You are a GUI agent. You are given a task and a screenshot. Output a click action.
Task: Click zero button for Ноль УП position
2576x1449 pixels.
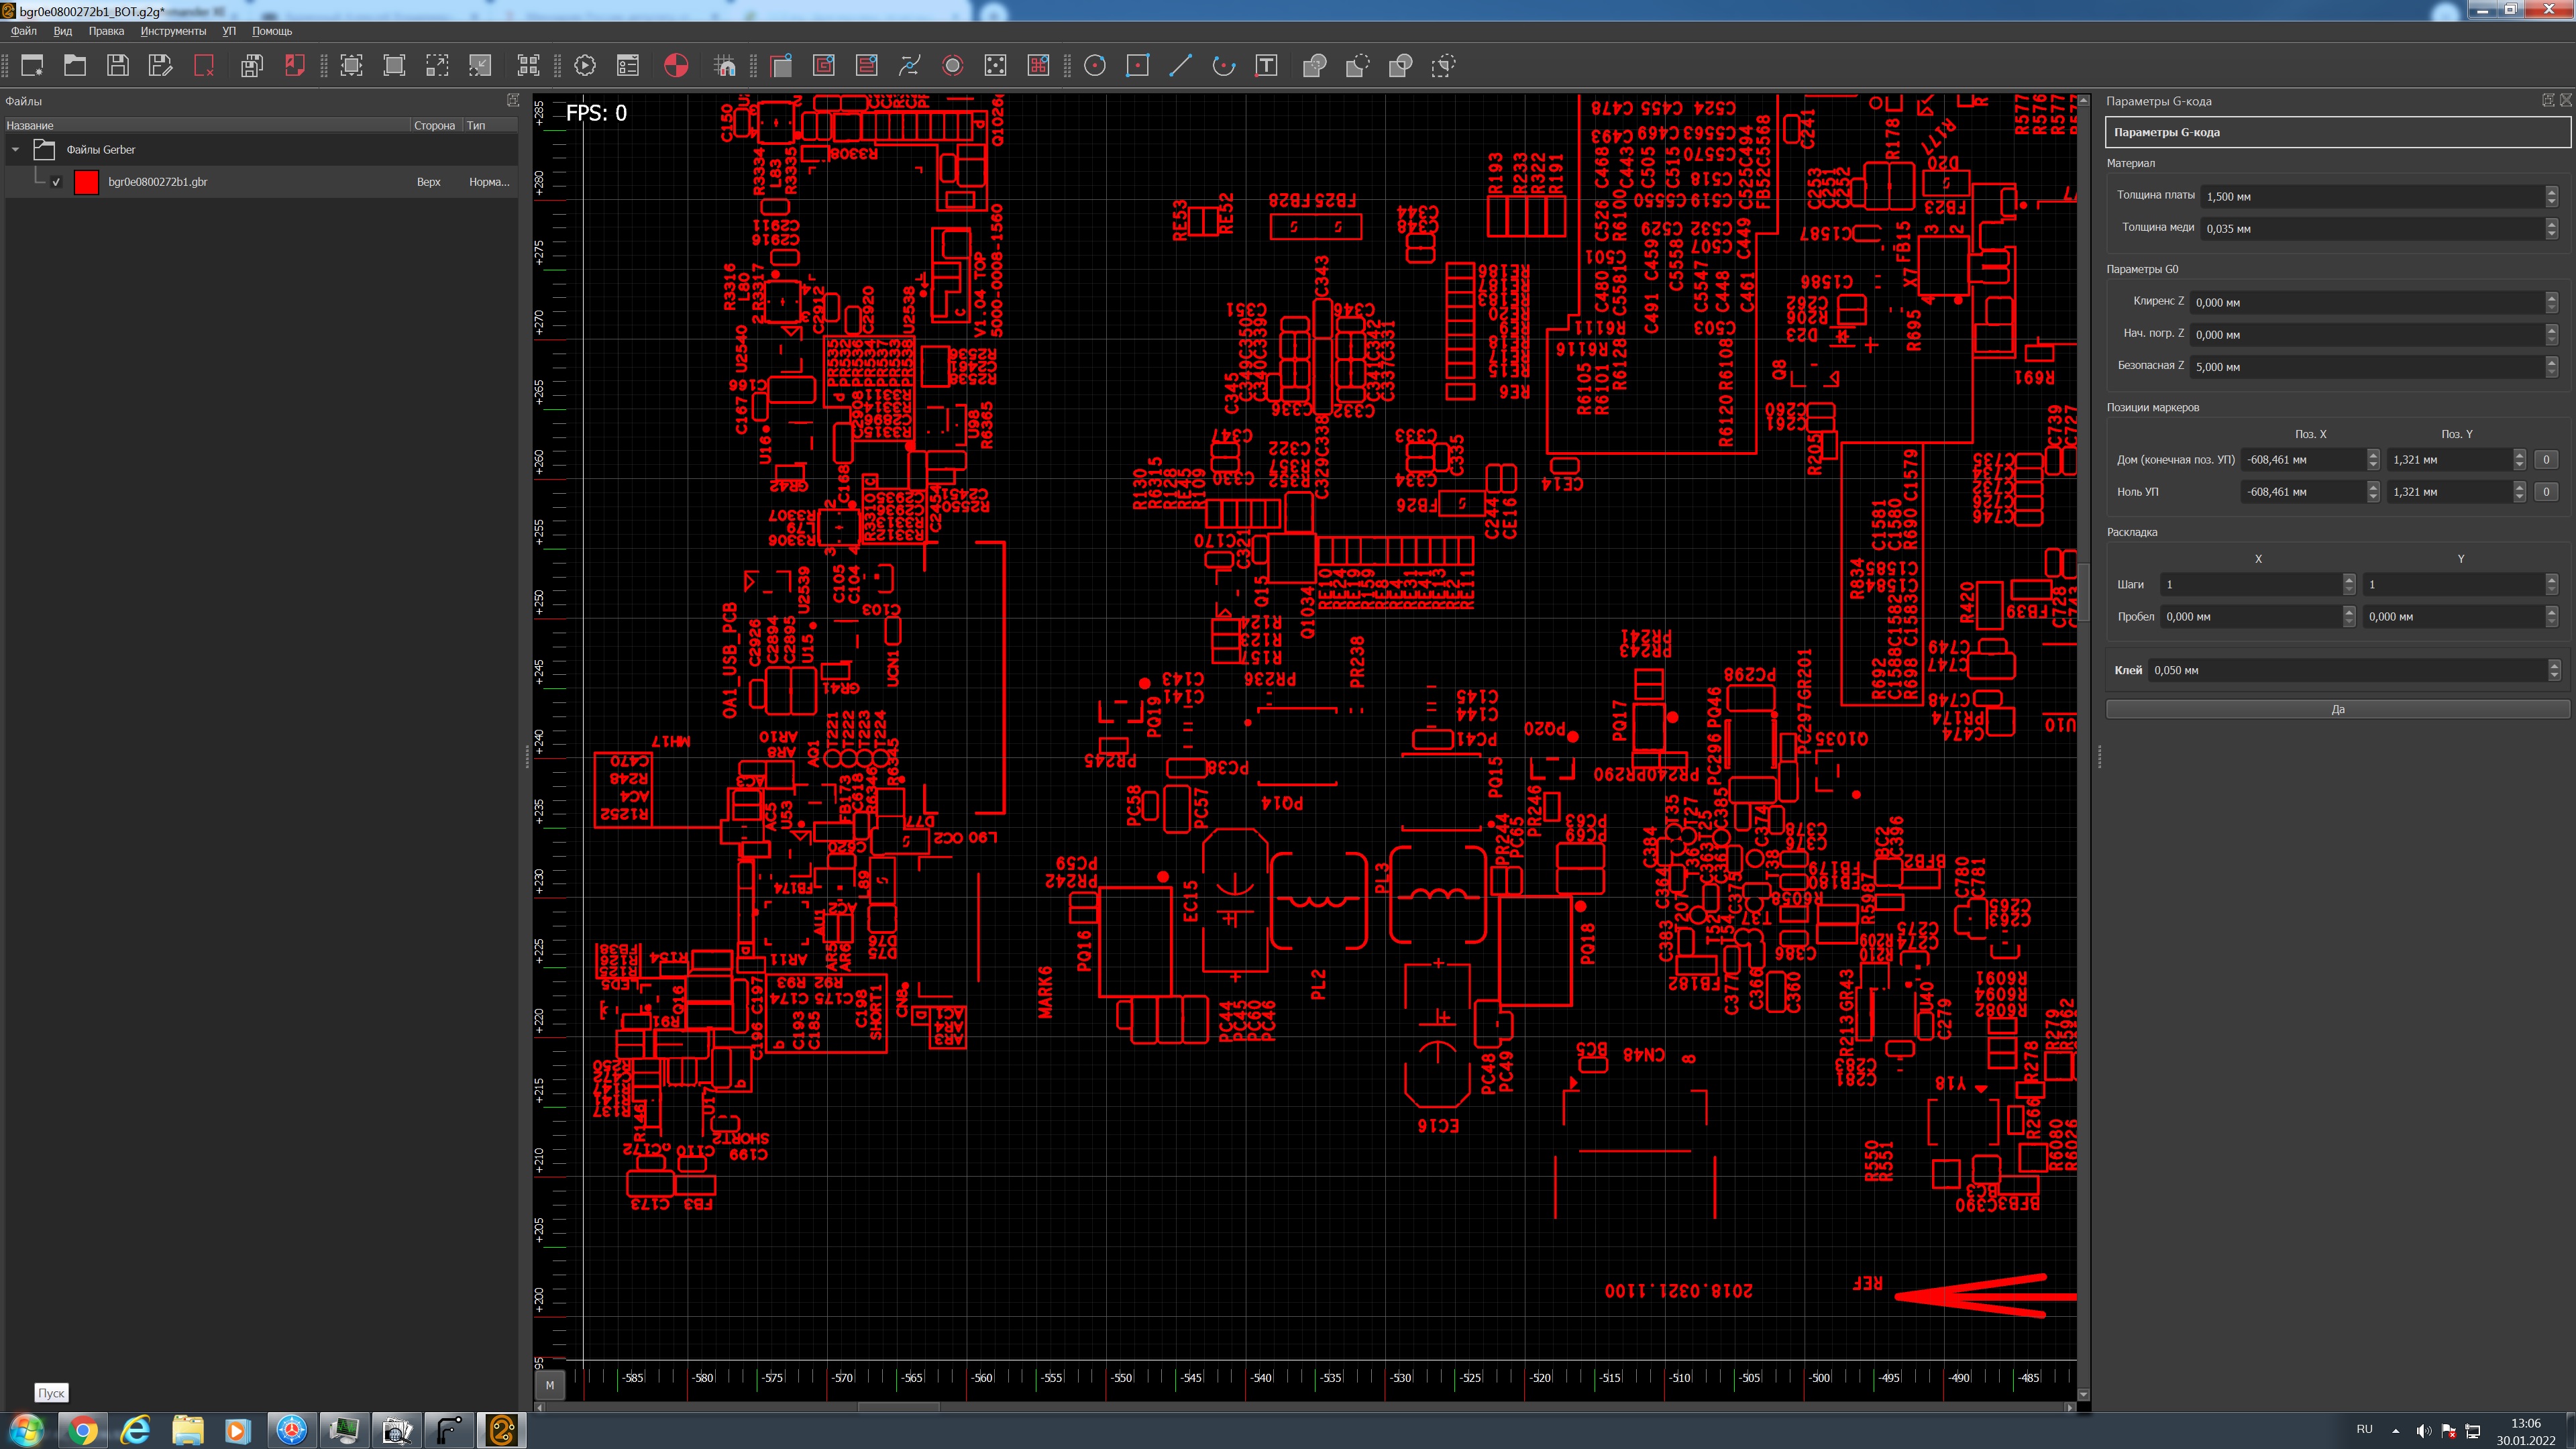(2546, 492)
